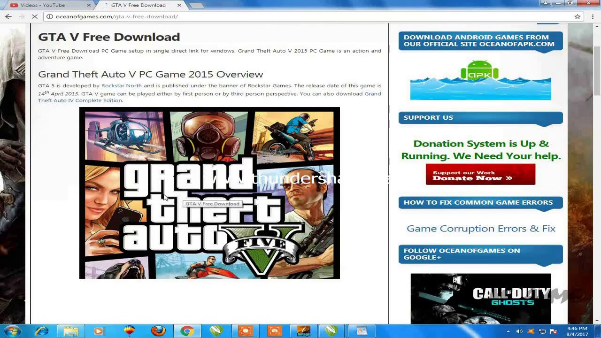Click the GTA V Free Download heading
Viewport: 601px width, 338px height.
109,37
